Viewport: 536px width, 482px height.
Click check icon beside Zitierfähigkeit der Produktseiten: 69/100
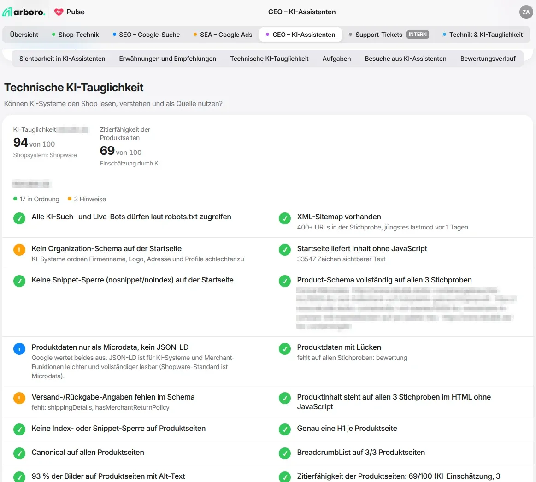click(x=284, y=477)
